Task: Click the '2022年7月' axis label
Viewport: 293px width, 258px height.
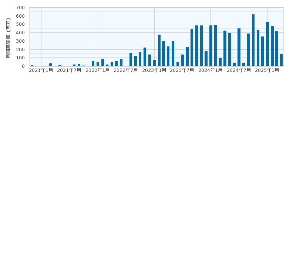Action: click(126, 70)
